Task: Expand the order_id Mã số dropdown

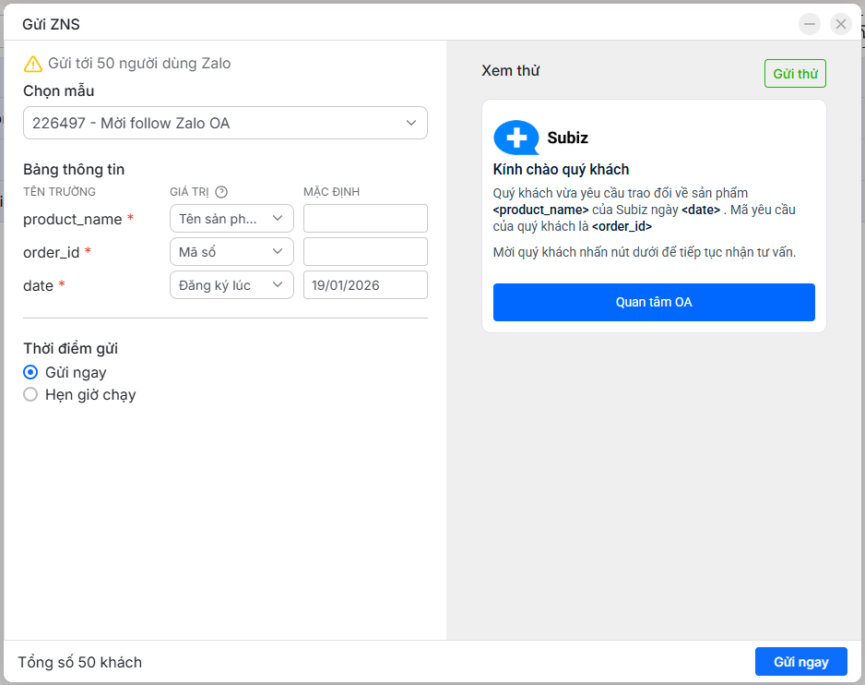Action: [x=231, y=252]
